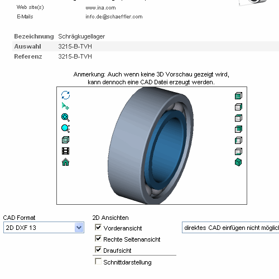This screenshot has width=279, height=279.
Task: Open the CAD Format dropdown arrow
Action: pyautogui.click(x=79, y=227)
